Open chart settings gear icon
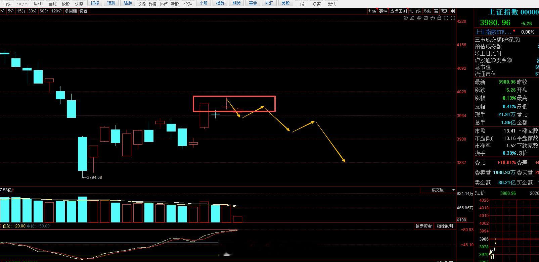539x262 pixels. pyautogui.click(x=406, y=18)
